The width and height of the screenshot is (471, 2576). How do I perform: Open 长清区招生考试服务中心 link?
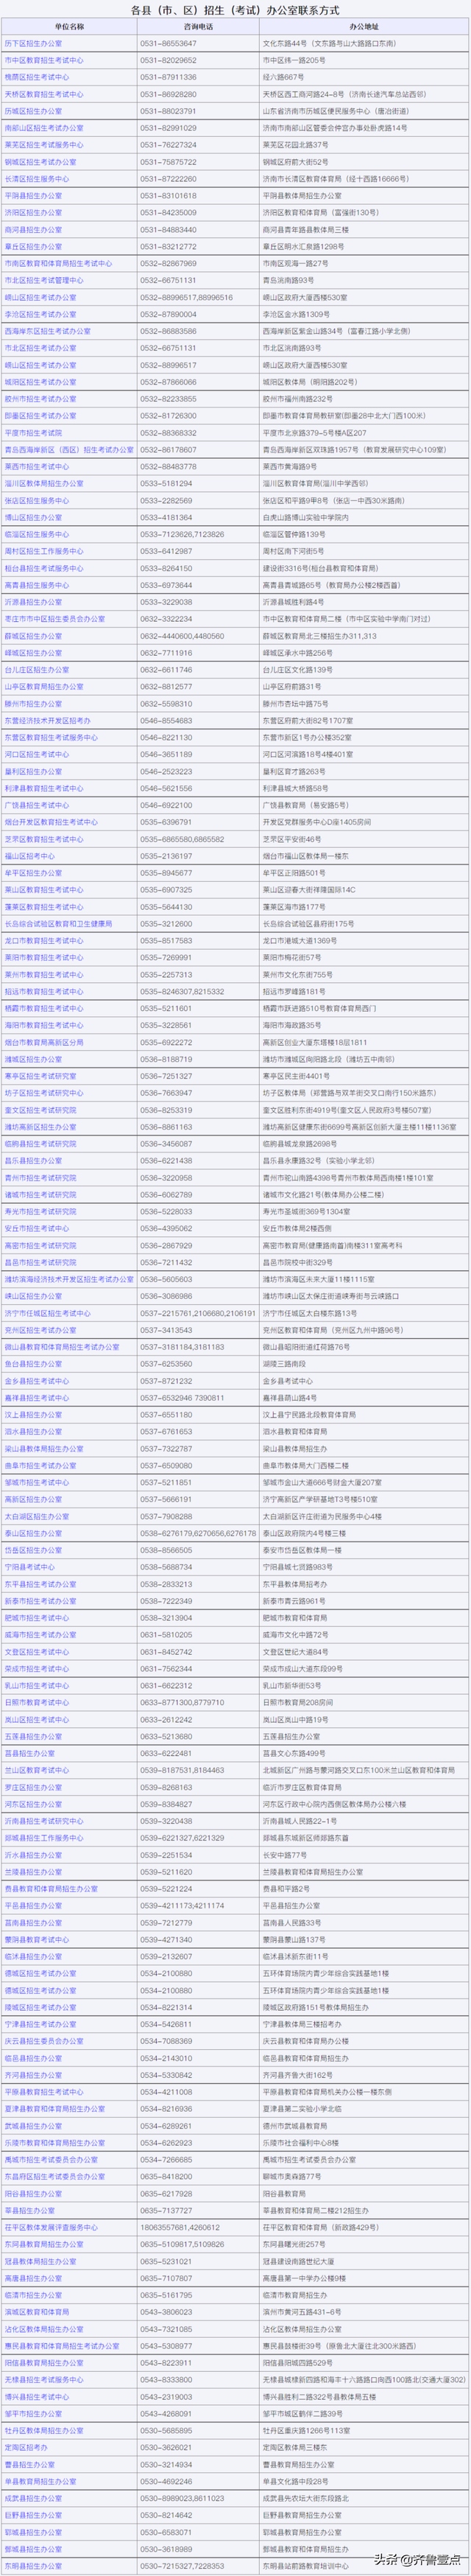click(44, 178)
